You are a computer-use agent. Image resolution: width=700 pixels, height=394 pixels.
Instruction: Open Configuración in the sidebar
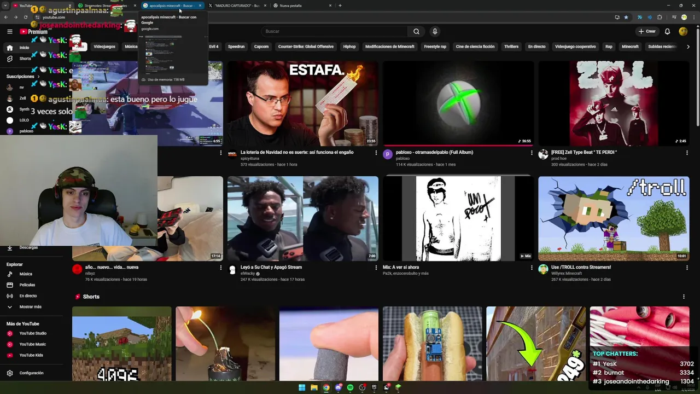pos(31,373)
